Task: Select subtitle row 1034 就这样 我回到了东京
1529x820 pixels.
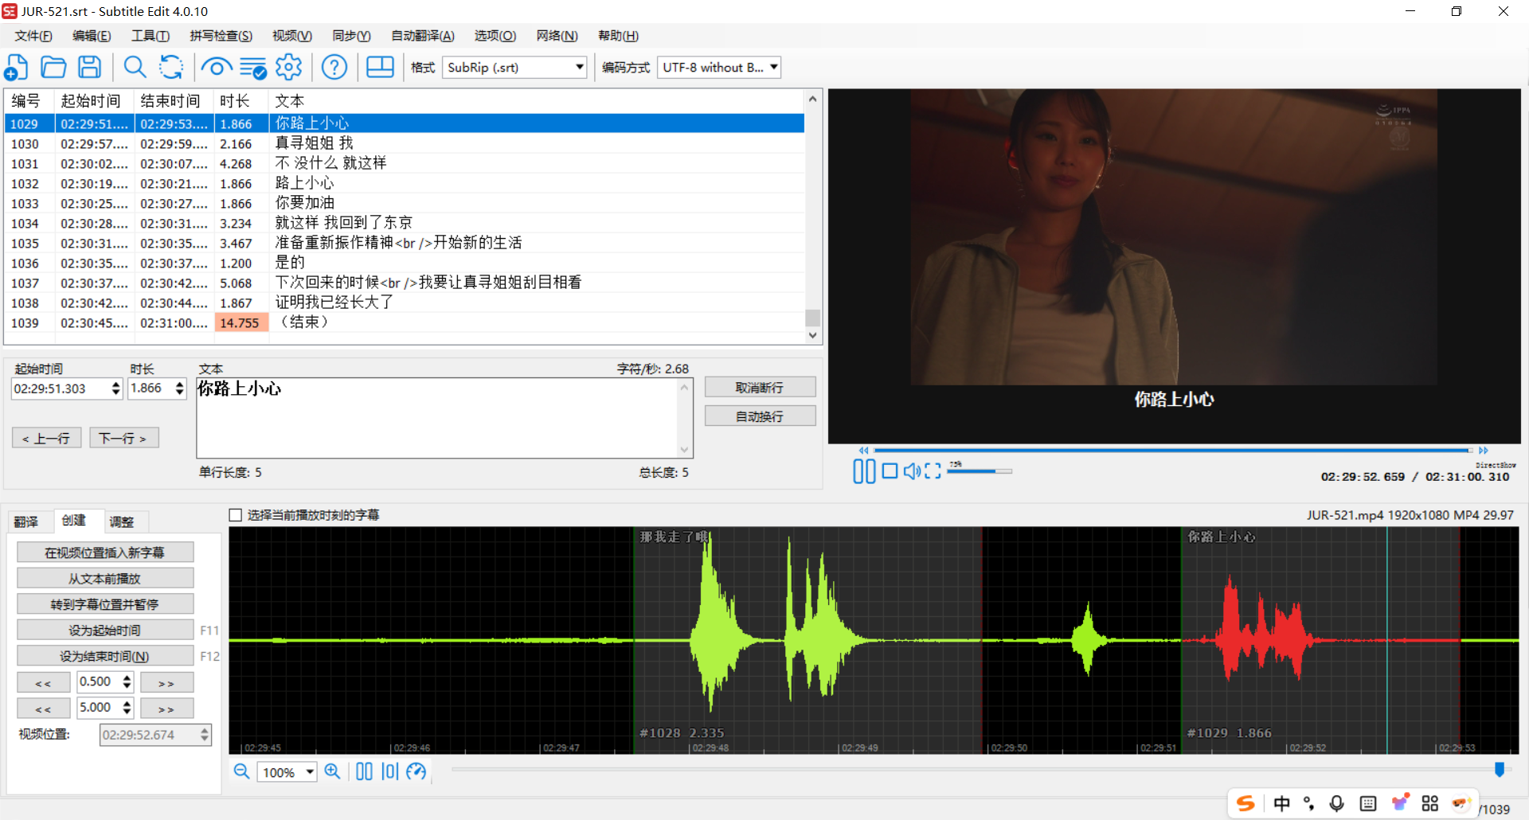Action: coord(405,223)
